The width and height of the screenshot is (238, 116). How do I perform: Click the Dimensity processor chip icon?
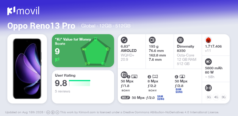(180, 40)
